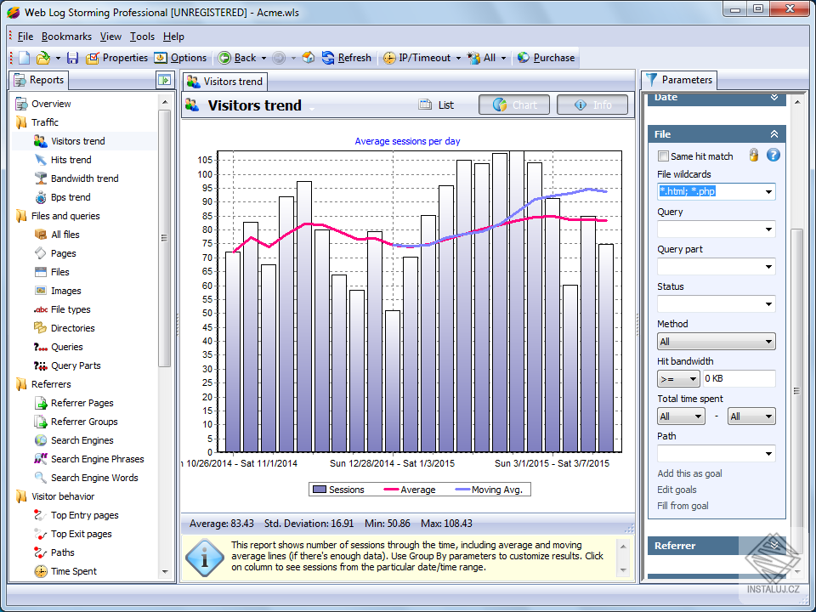Image resolution: width=816 pixels, height=612 pixels.
Task: Click the Fill from goal link
Action: 683,506
